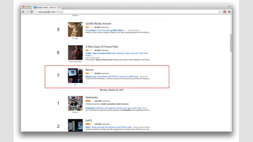Click rank number 6 next to X Men

point(58,53)
